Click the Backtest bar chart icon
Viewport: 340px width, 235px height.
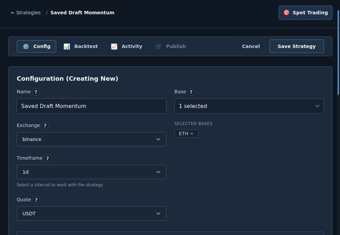[x=67, y=46]
